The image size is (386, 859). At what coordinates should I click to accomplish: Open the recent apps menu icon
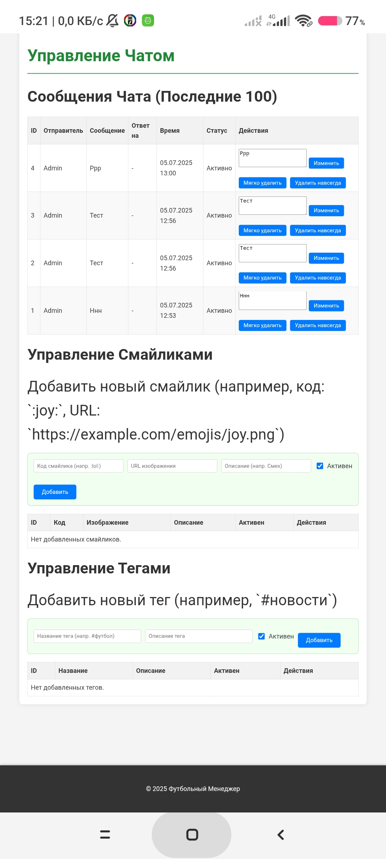[x=105, y=835]
